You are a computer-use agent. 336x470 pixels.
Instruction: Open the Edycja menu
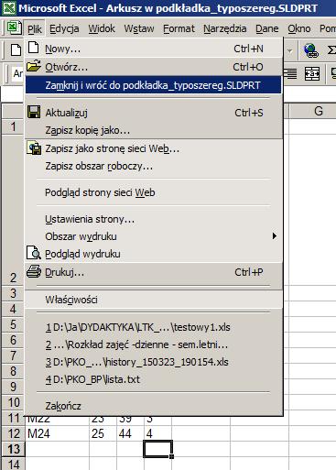pyautogui.click(x=64, y=28)
